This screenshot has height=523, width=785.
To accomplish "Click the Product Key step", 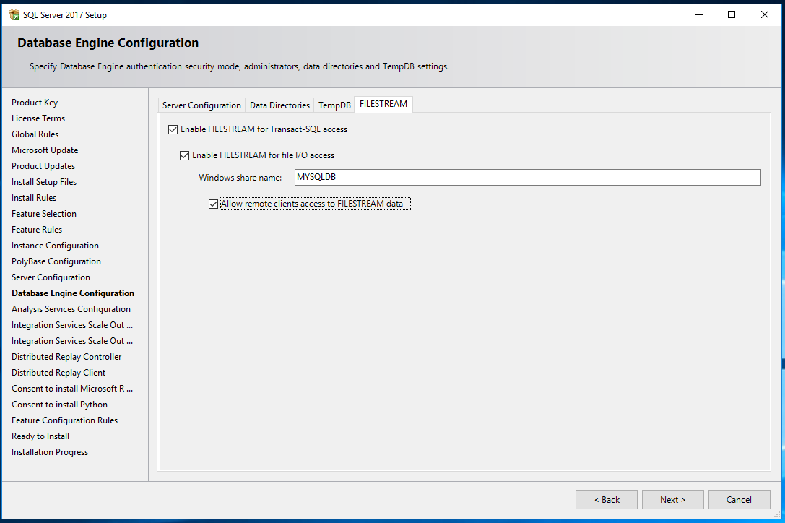I will click(x=35, y=103).
